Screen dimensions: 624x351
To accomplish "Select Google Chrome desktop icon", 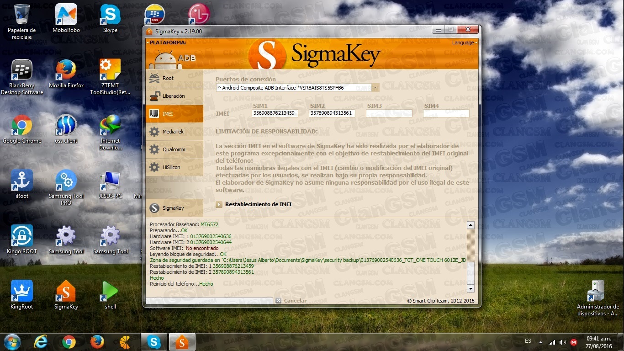I will 22,129.
